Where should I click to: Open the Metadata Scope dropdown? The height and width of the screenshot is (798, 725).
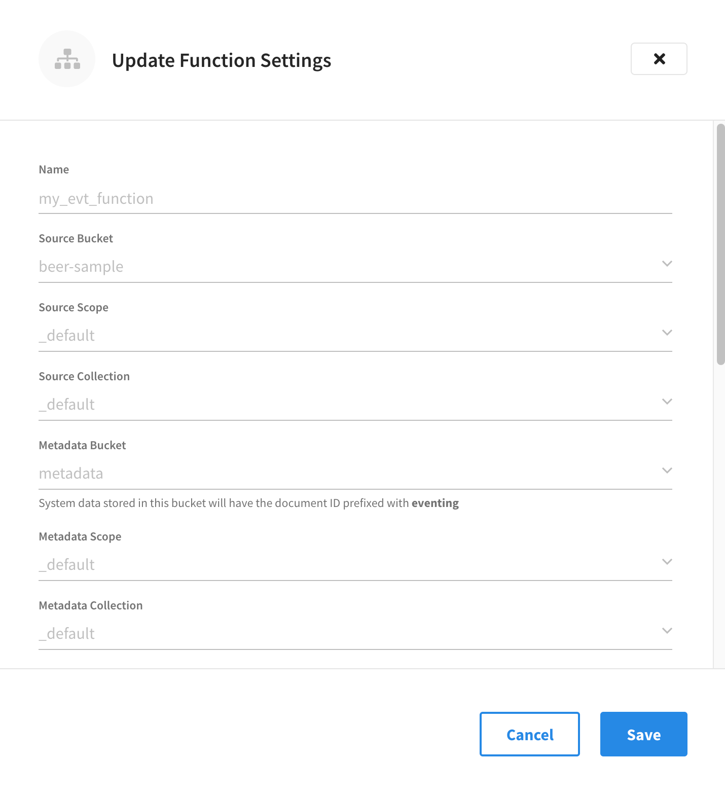tap(667, 562)
